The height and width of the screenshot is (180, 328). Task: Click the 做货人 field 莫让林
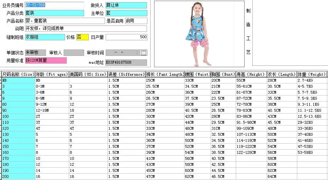[x=126, y=5]
